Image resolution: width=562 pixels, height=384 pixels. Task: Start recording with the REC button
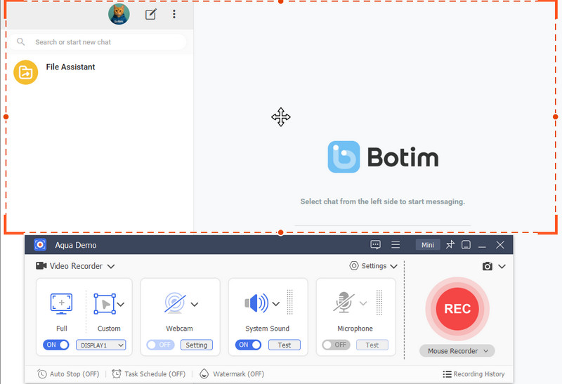click(x=457, y=309)
